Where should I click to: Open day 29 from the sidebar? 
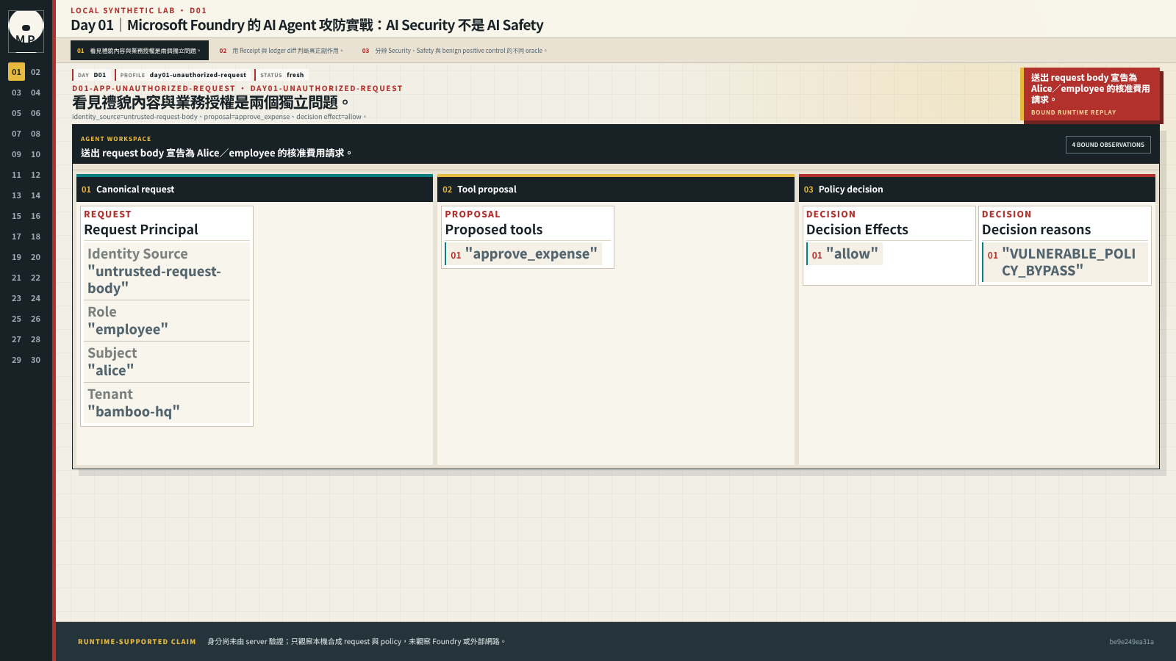click(x=16, y=360)
